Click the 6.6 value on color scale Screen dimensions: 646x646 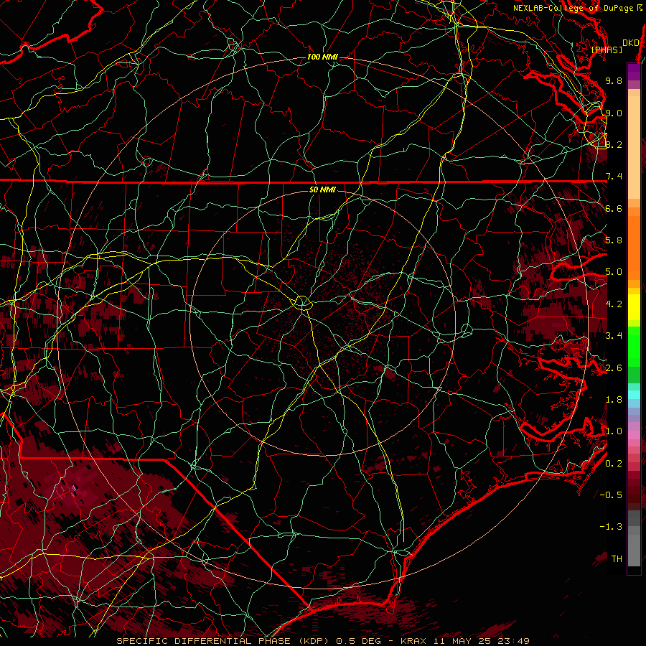(614, 208)
